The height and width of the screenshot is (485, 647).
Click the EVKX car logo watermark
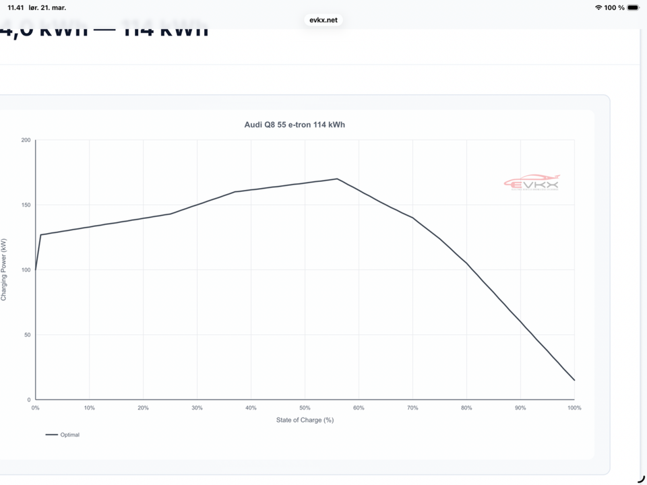pyautogui.click(x=532, y=183)
